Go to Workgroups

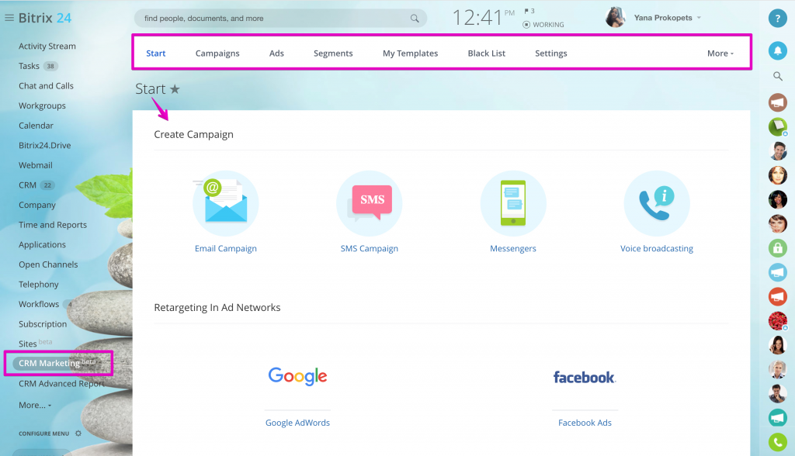point(42,105)
